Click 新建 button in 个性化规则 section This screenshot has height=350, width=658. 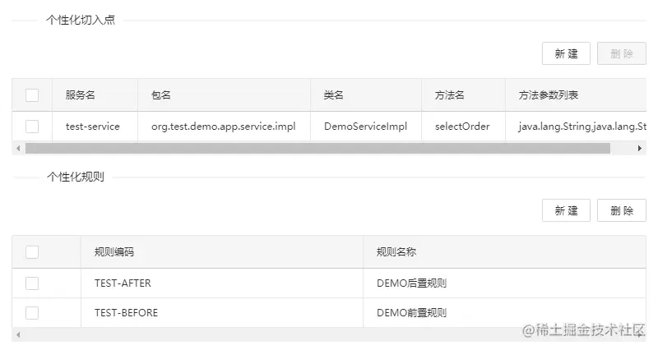click(566, 210)
